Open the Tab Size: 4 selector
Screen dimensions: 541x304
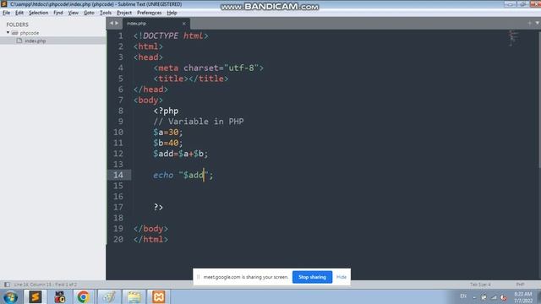coord(480,285)
